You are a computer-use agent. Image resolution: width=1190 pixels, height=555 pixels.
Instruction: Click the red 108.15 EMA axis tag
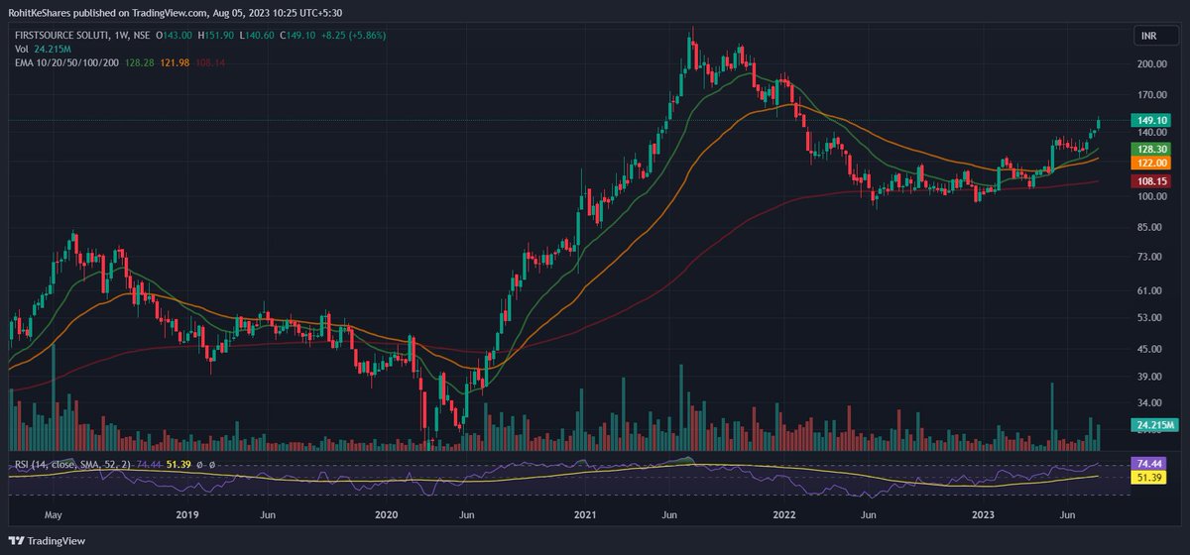[x=1152, y=182]
